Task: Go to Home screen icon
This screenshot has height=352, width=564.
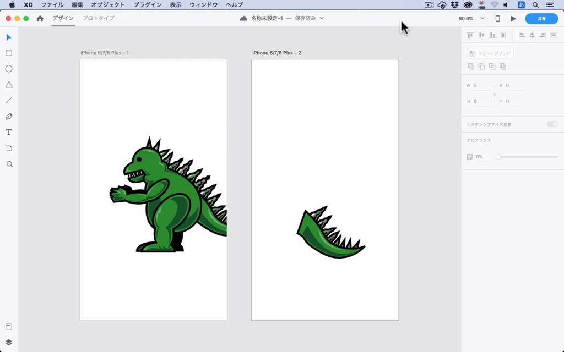Action: [40, 18]
